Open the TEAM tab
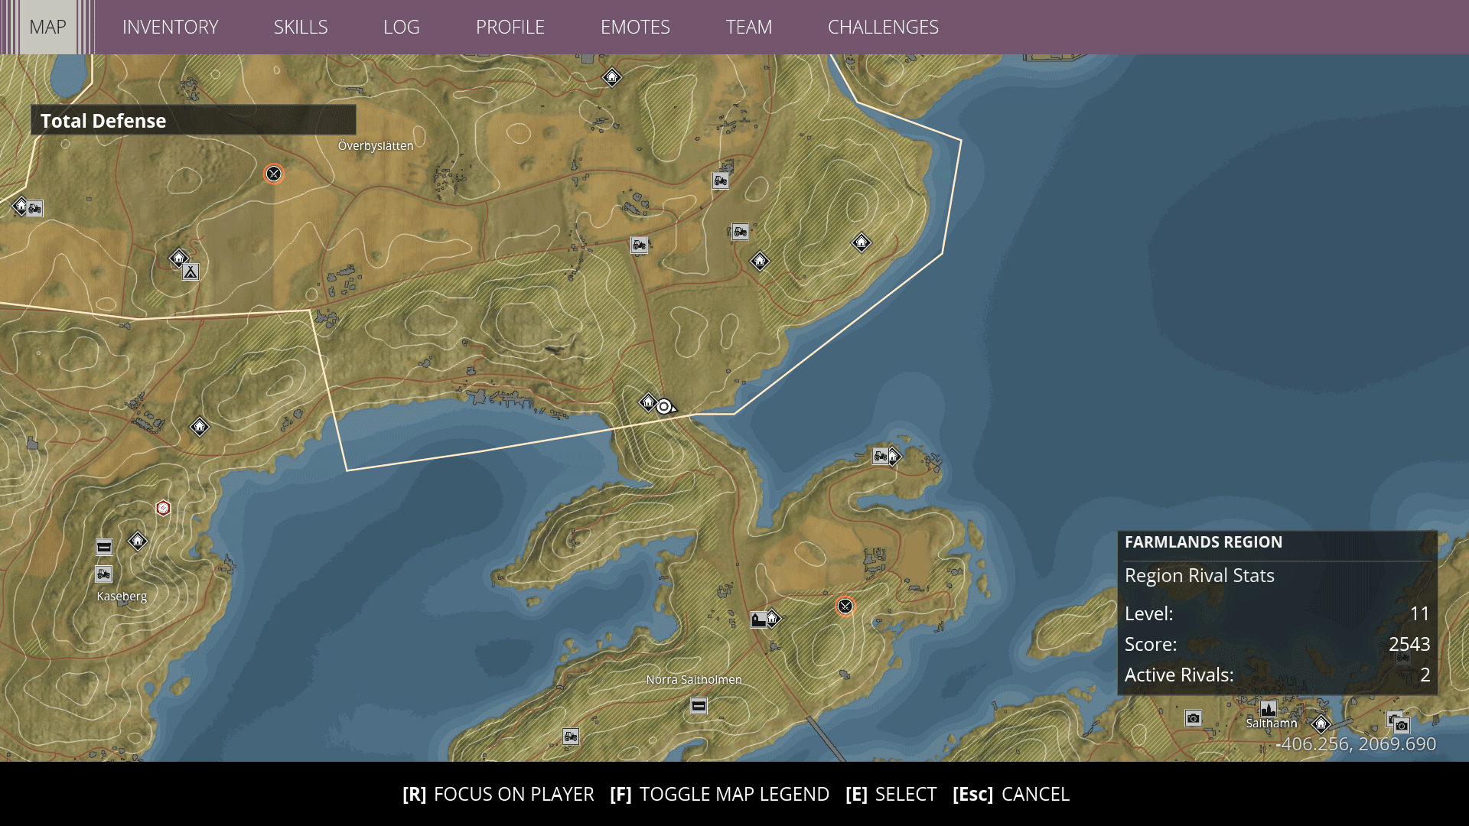1469x826 pixels. pyautogui.click(x=748, y=27)
